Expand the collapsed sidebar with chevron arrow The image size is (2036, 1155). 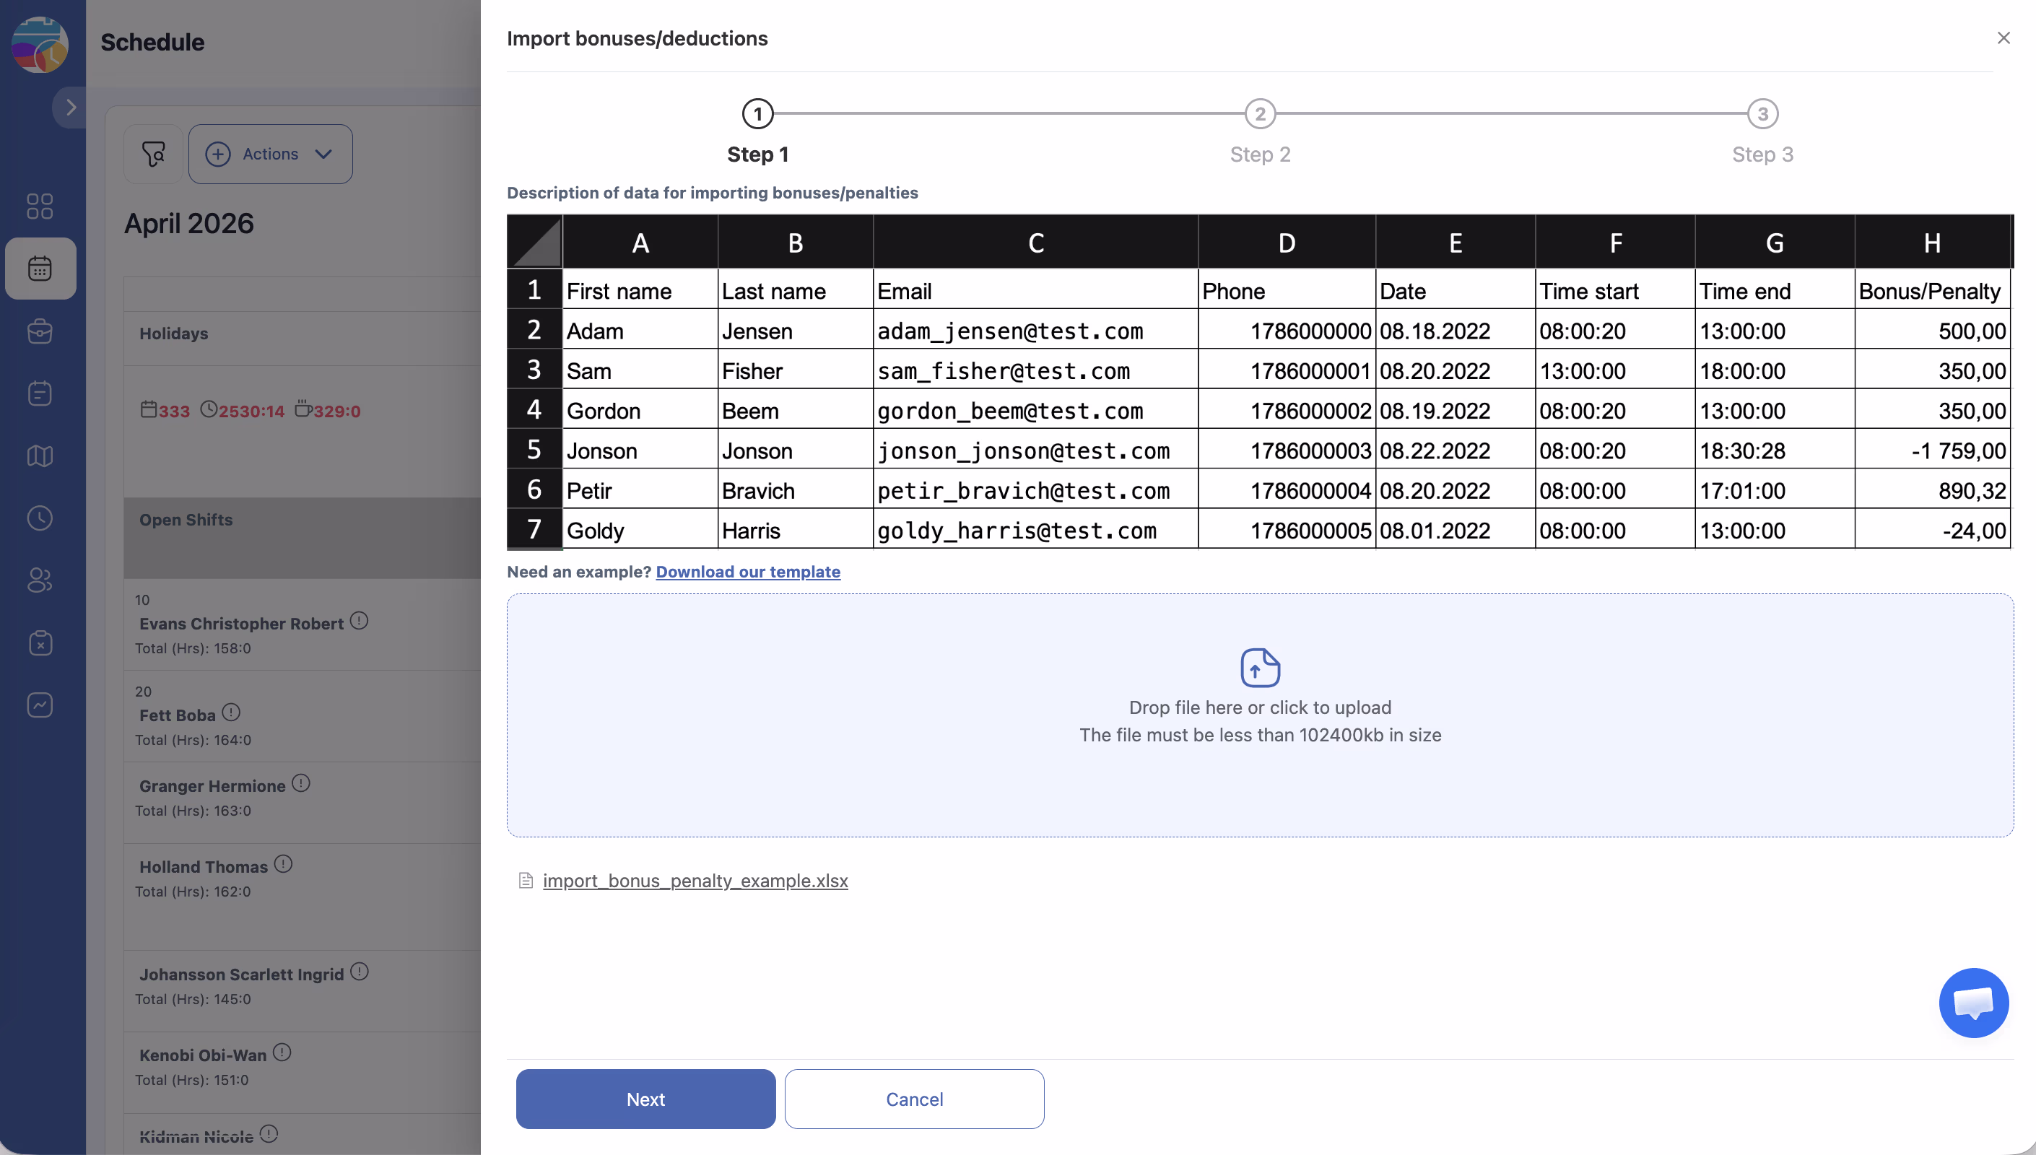(71, 107)
